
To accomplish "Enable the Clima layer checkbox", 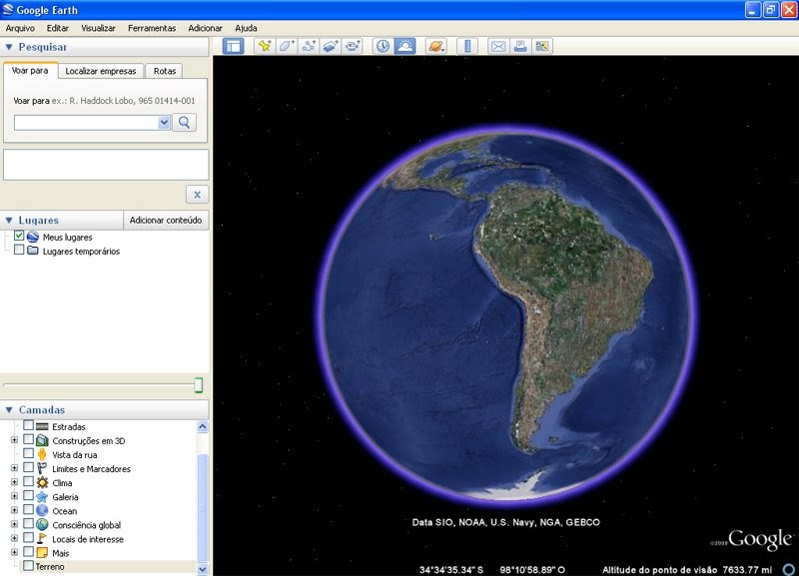I will tap(29, 481).
